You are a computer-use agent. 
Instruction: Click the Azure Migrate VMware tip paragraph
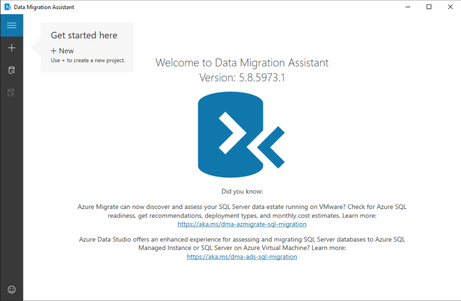[242, 211]
